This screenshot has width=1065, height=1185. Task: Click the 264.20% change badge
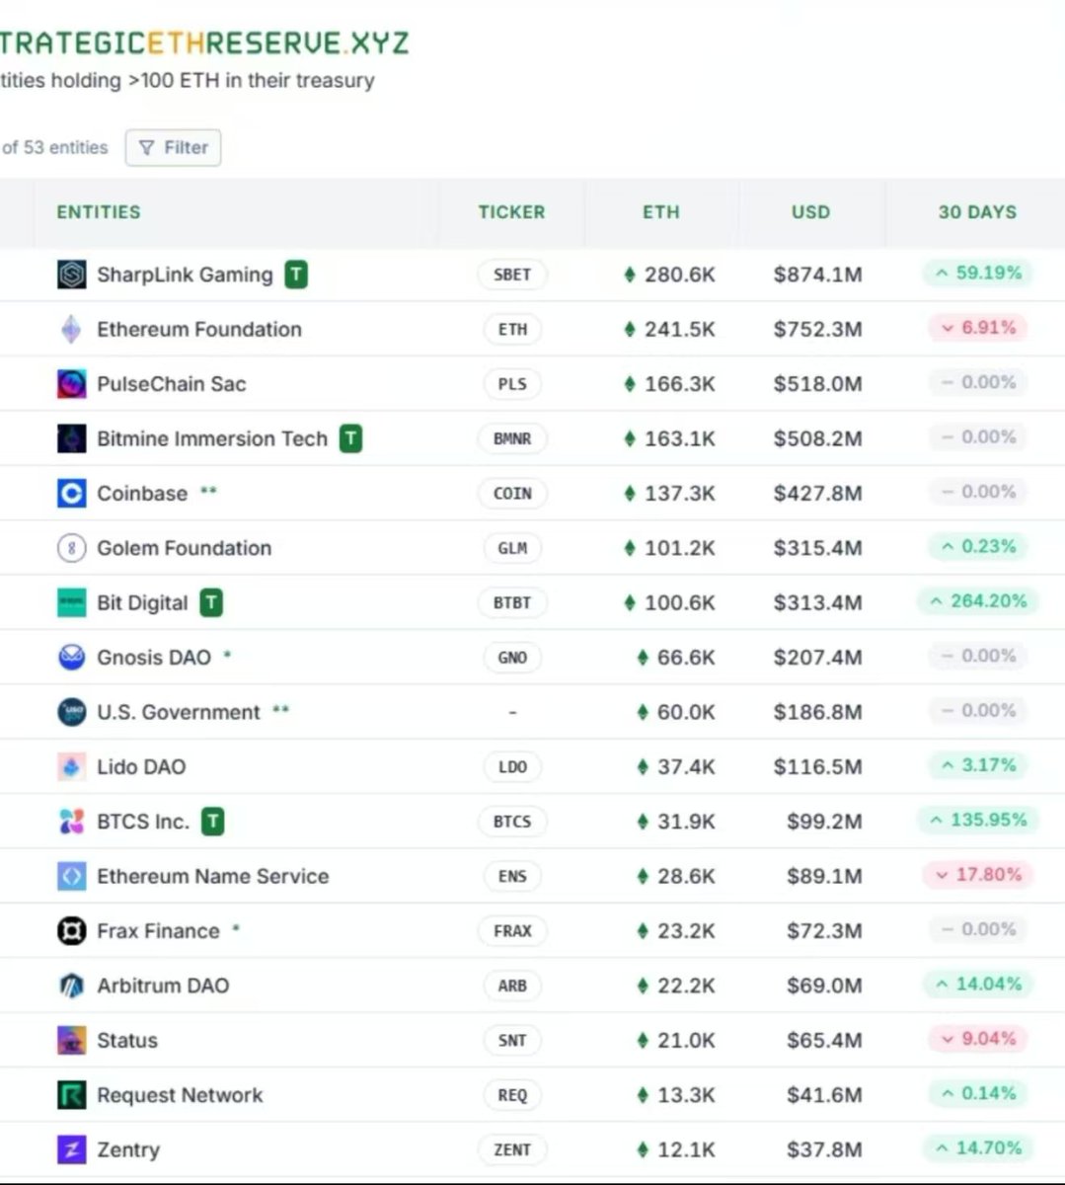pyautogui.click(x=978, y=601)
